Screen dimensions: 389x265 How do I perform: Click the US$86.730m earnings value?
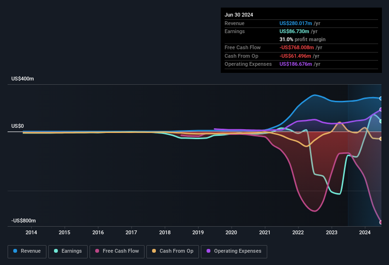coord(294,31)
